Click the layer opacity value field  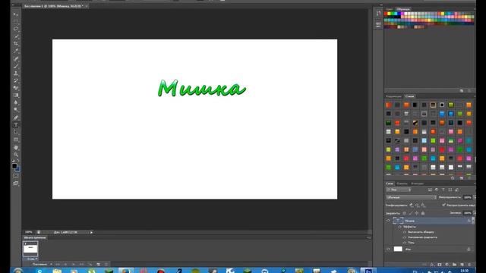point(468,197)
